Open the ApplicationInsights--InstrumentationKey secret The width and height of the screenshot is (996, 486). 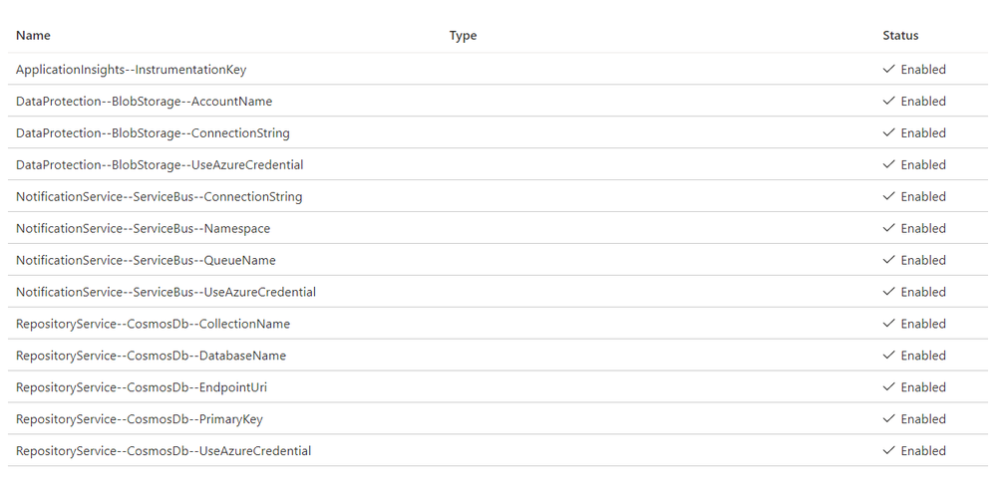tap(131, 70)
